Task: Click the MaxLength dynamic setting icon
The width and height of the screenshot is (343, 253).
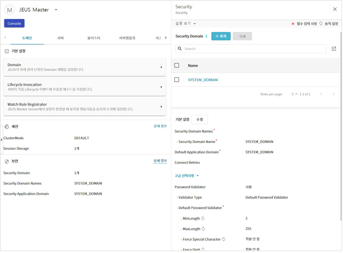Action: [203, 229]
